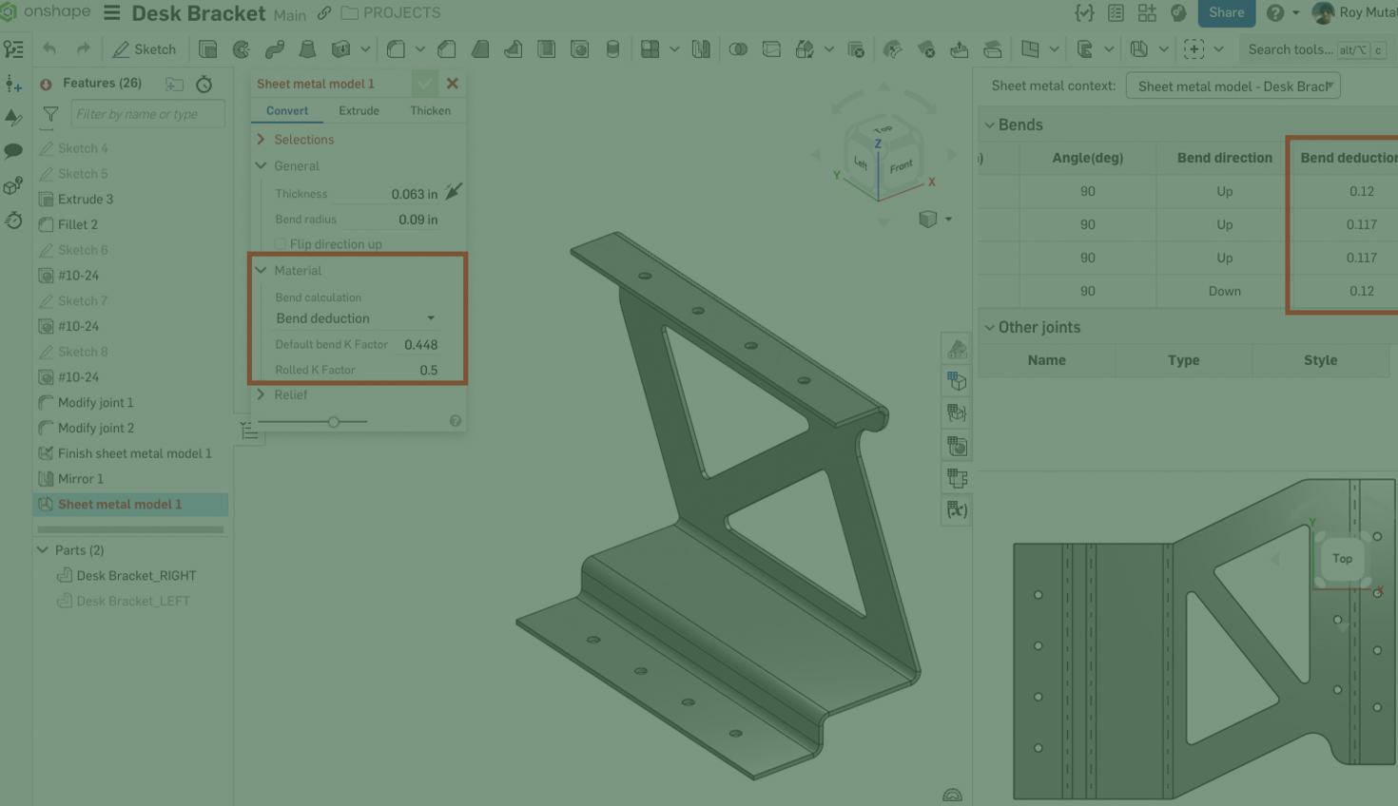
Task: Cancel the Sheet metal model 1 dialog
Action: [453, 84]
